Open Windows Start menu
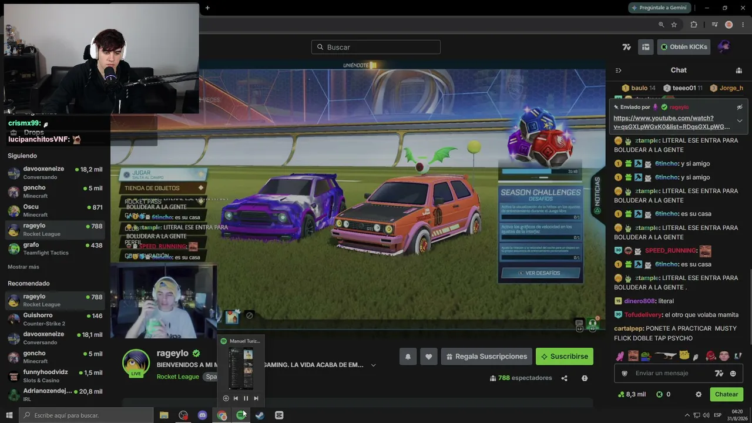Image resolution: width=752 pixels, height=423 pixels. [9, 415]
